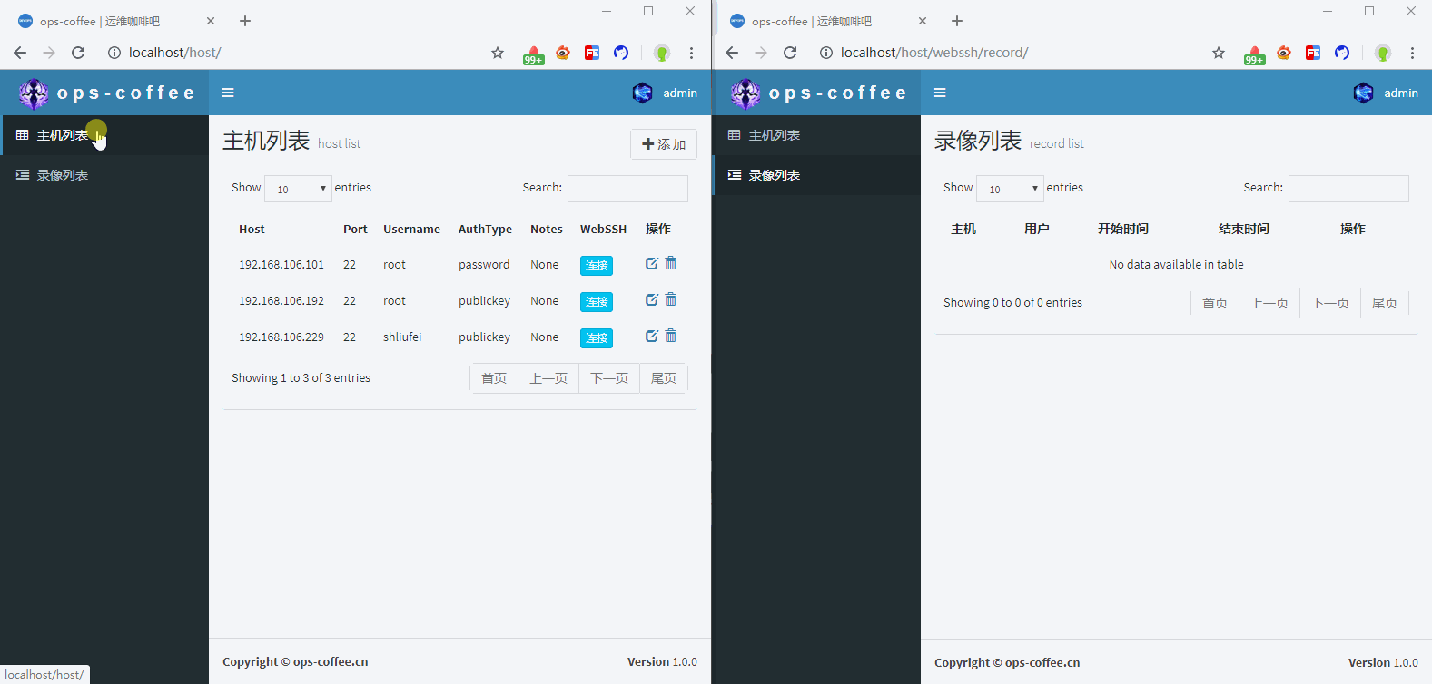Image resolution: width=1432 pixels, height=684 pixels.
Task: Toggle sidebar hamburger menu in right window
Action: click(940, 93)
